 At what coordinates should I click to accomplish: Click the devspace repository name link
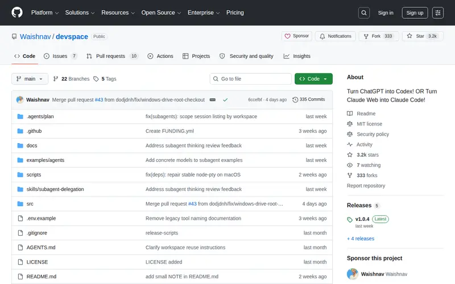click(x=72, y=36)
